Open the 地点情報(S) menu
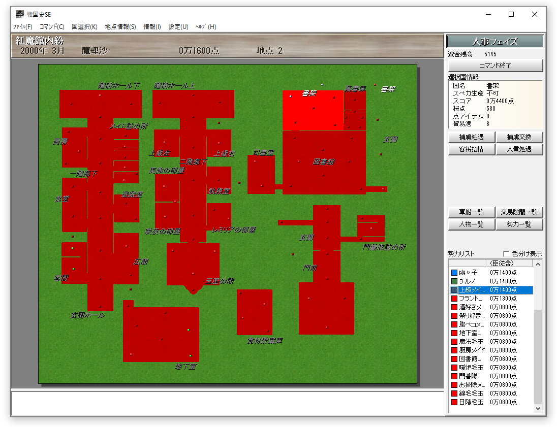557x427 pixels. (120, 27)
